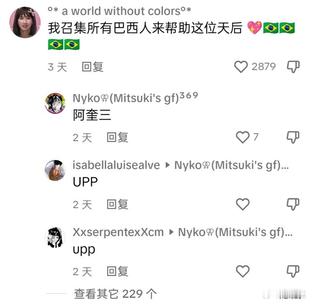Visit XxserpentexXcm username link

[x=118, y=232]
